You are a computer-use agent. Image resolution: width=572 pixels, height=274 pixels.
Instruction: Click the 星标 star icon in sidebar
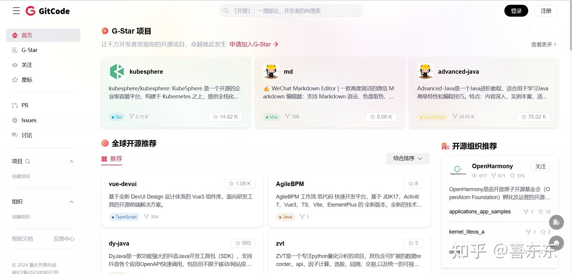pos(15,80)
